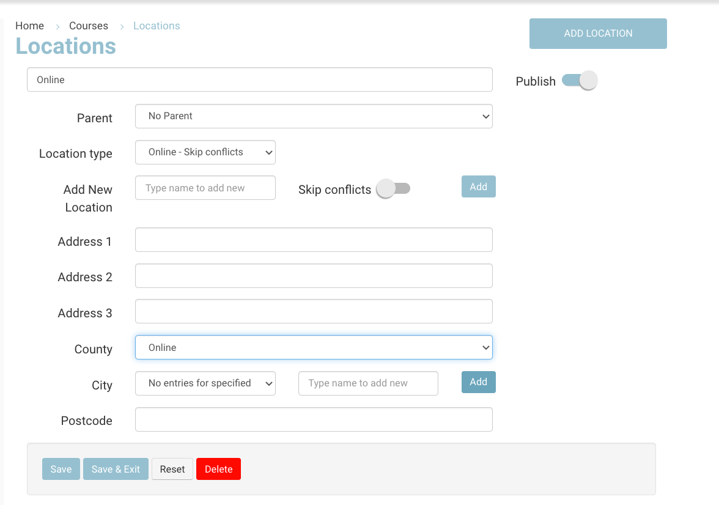Click the Locations breadcrumb item
719x505 pixels.
(x=157, y=26)
